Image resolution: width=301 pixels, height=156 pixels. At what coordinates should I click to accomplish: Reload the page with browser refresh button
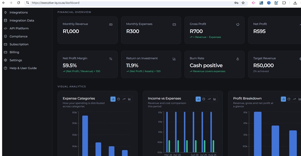18,3
